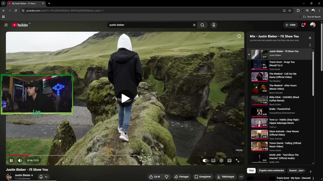Screen dimensions: 323x181
Task: Play Billie Eilish - CHIHIRO remix
Action: (x=280, y=101)
